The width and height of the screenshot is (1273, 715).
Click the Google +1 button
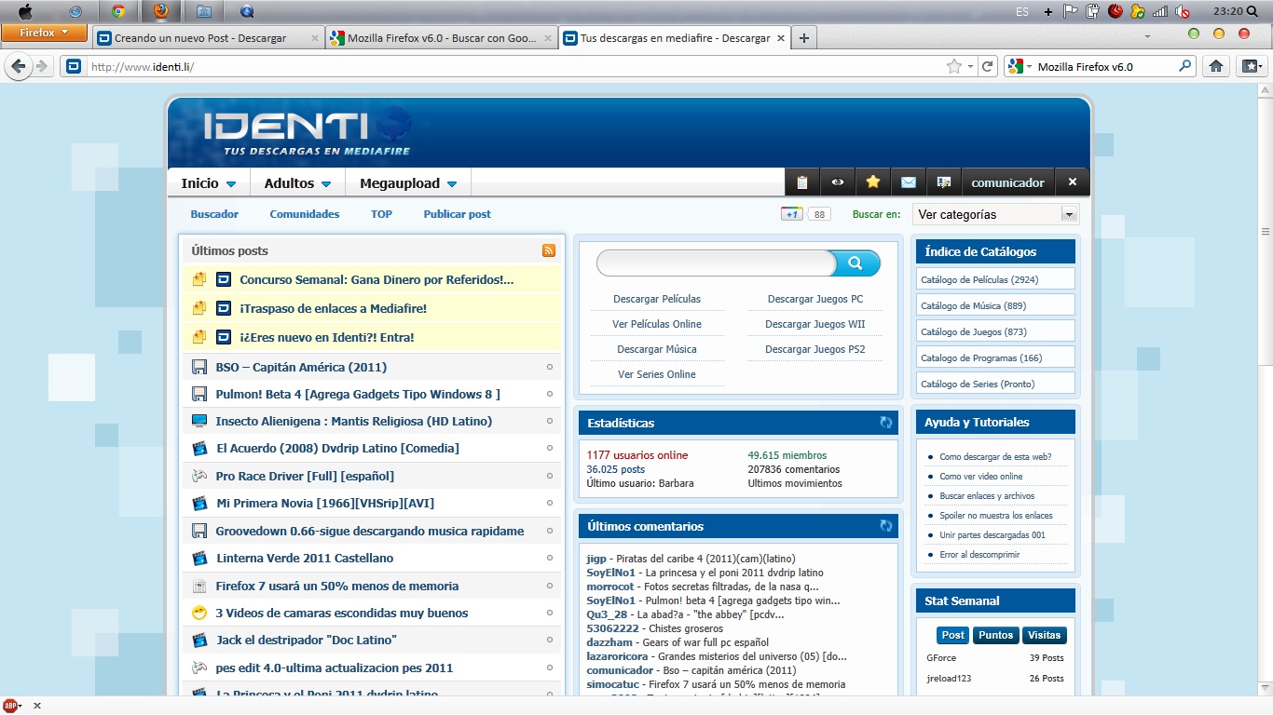click(792, 214)
